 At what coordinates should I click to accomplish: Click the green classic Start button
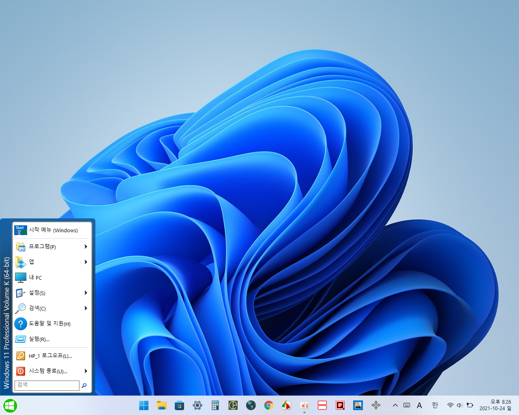tap(10, 405)
